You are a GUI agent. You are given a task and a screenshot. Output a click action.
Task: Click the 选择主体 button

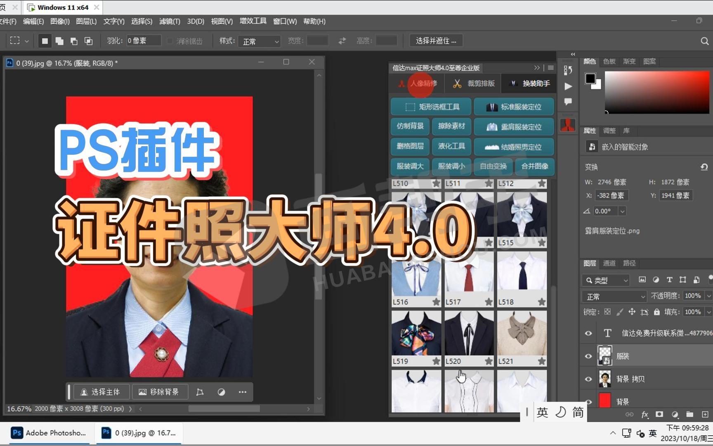(x=101, y=392)
